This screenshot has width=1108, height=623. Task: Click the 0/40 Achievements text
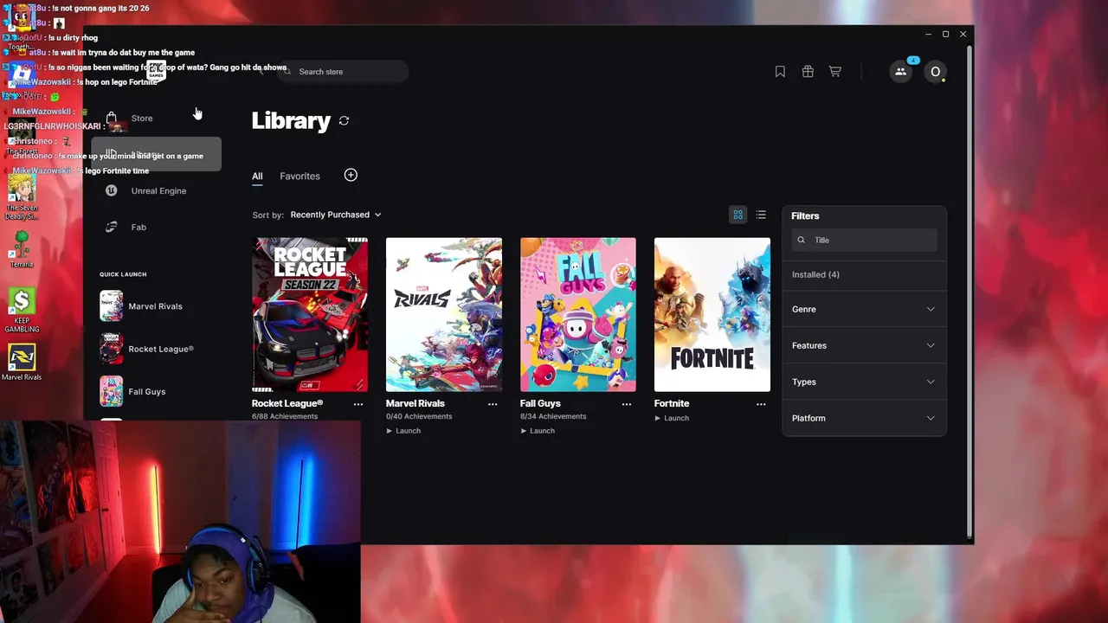point(419,416)
